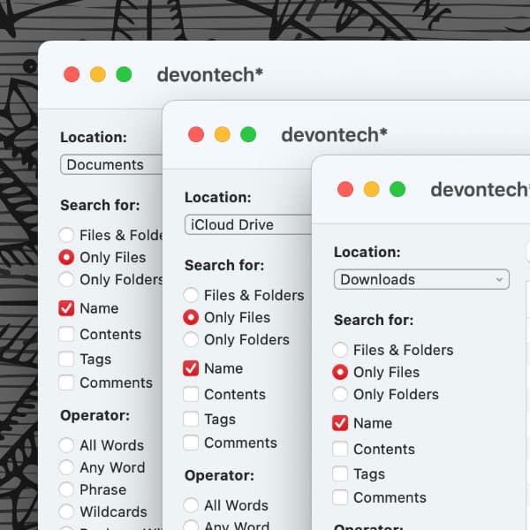Uncheck Name in iCloud Drive window
Screen dimensions: 530x530
[191, 368]
